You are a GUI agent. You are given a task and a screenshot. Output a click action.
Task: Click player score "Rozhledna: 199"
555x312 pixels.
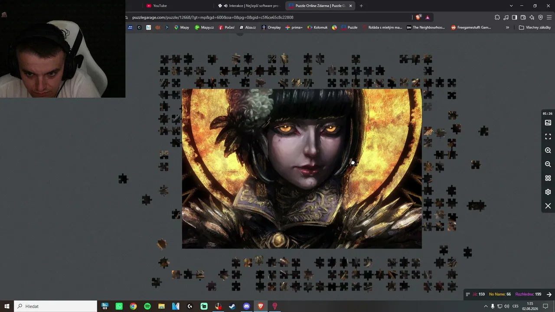point(528,294)
